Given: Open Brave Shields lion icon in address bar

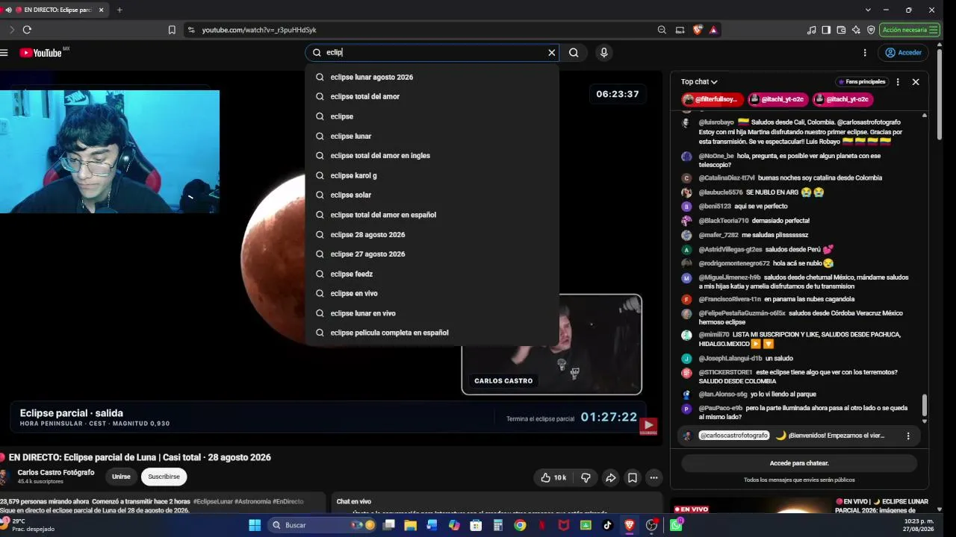Looking at the screenshot, I should click(698, 30).
